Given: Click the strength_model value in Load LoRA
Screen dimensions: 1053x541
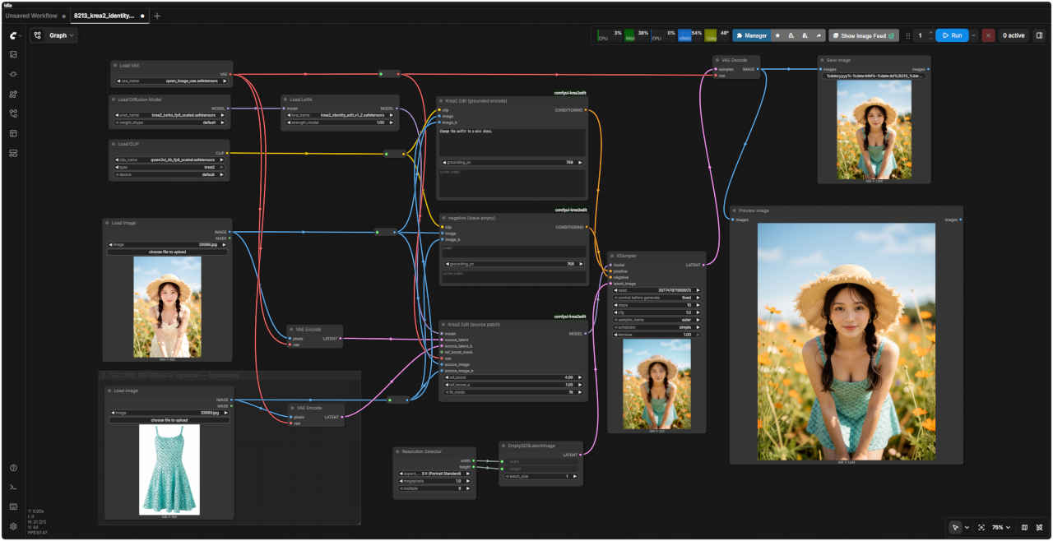Looking at the screenshot, I should [x=340, y=123].
